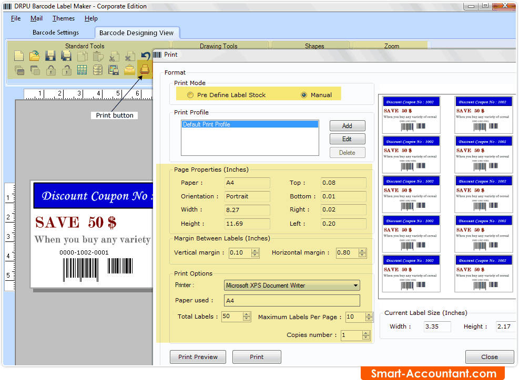This screenshot has height=380, width=519.
Task: Cut the selection with the scissors icon
Action: pos(113,56)
